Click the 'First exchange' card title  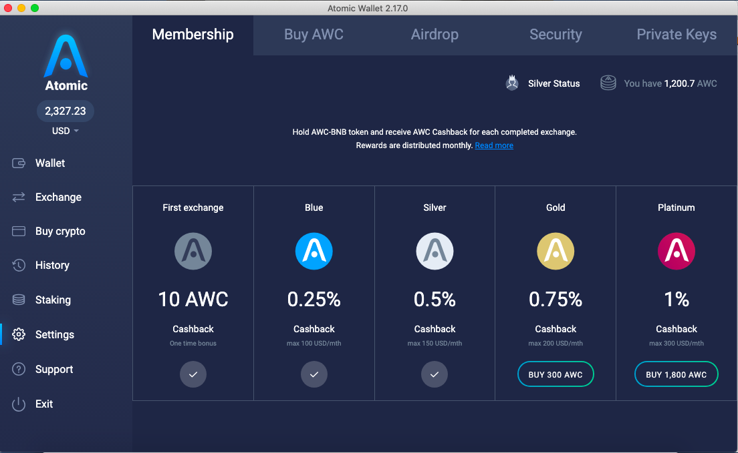(193, 207)
